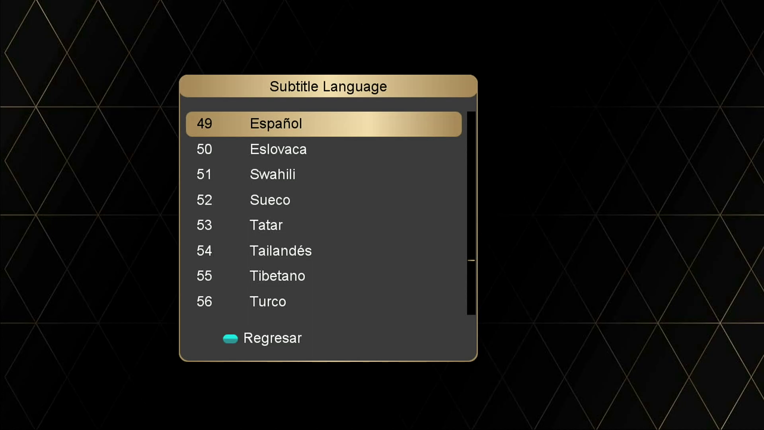764x430 pixels.
Task: Select Turco language entry
Action: 268,301
